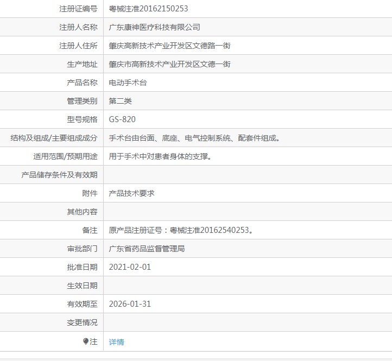Click the registrant name 广东康神医疗科技有限公司
The image size is (392, 361).
coord(154,27)
